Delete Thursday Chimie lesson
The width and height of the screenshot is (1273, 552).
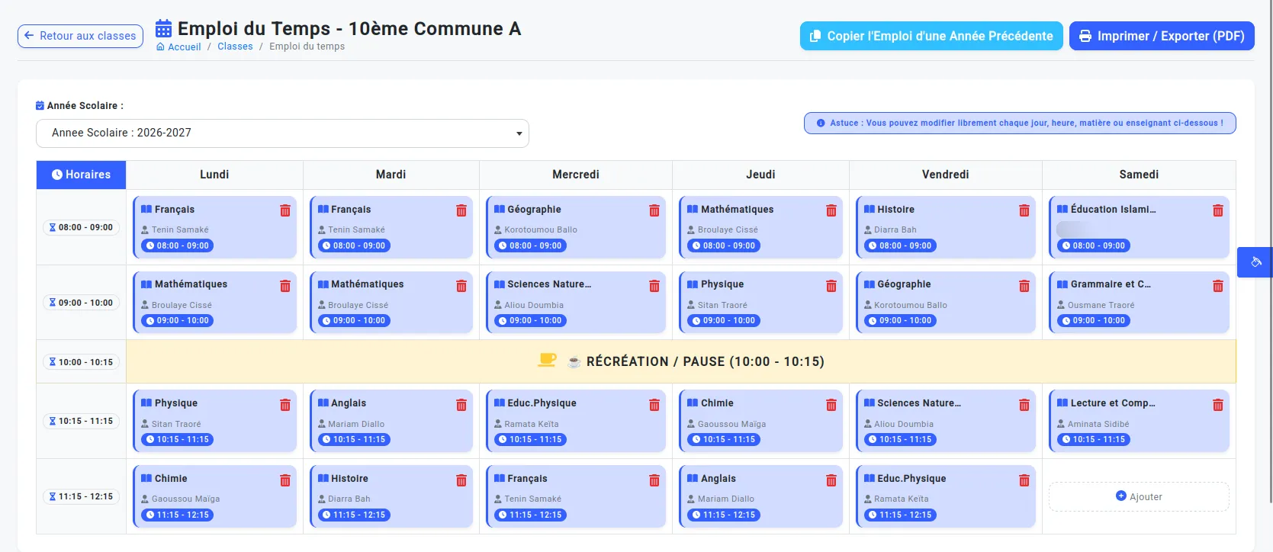pyautogui.click(x=831, y=405)
